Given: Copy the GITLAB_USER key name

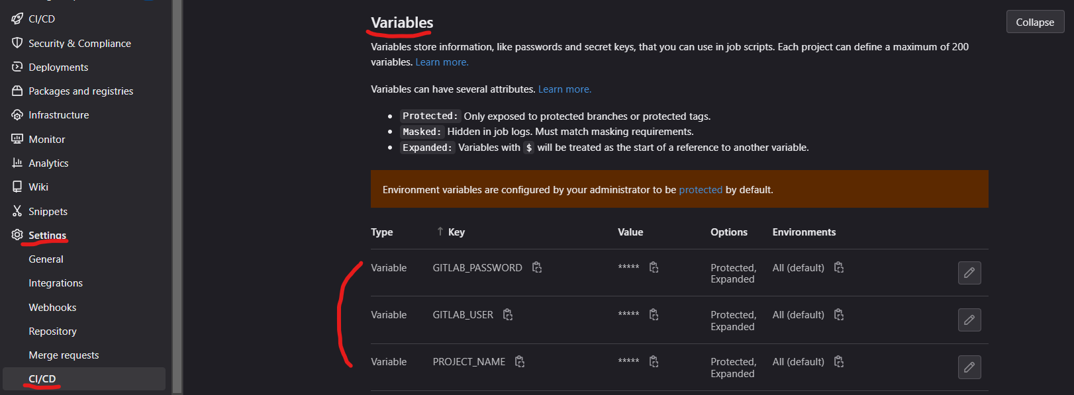Looking at the screenshot, I should click(508, 315).
